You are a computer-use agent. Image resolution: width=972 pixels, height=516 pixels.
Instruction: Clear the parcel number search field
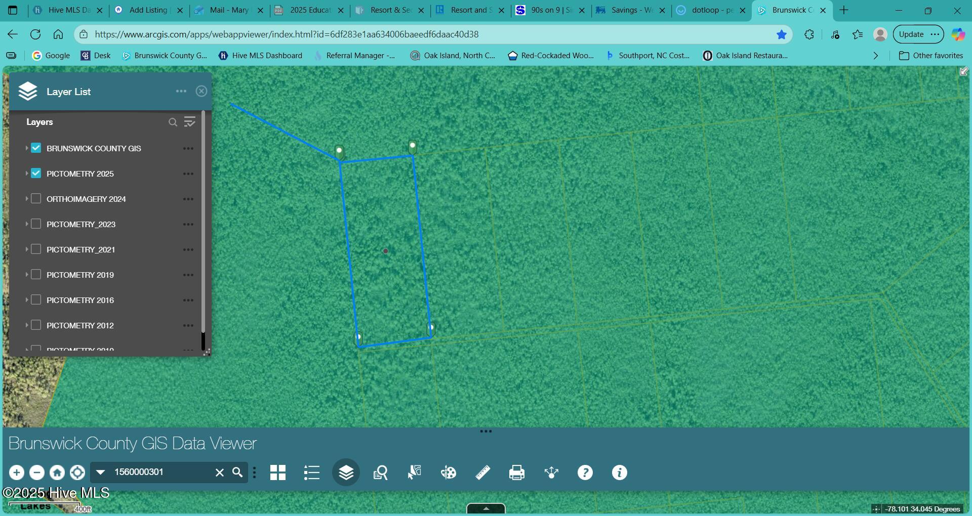tap(219, 472)
